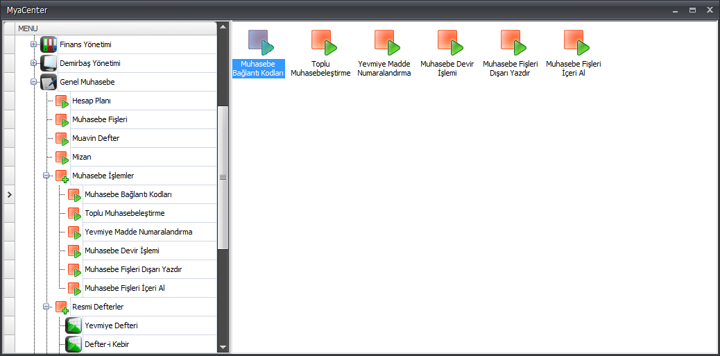Click the Finans Yönetimi label
This screenshot has width=720, height=356.
point(85,44)
